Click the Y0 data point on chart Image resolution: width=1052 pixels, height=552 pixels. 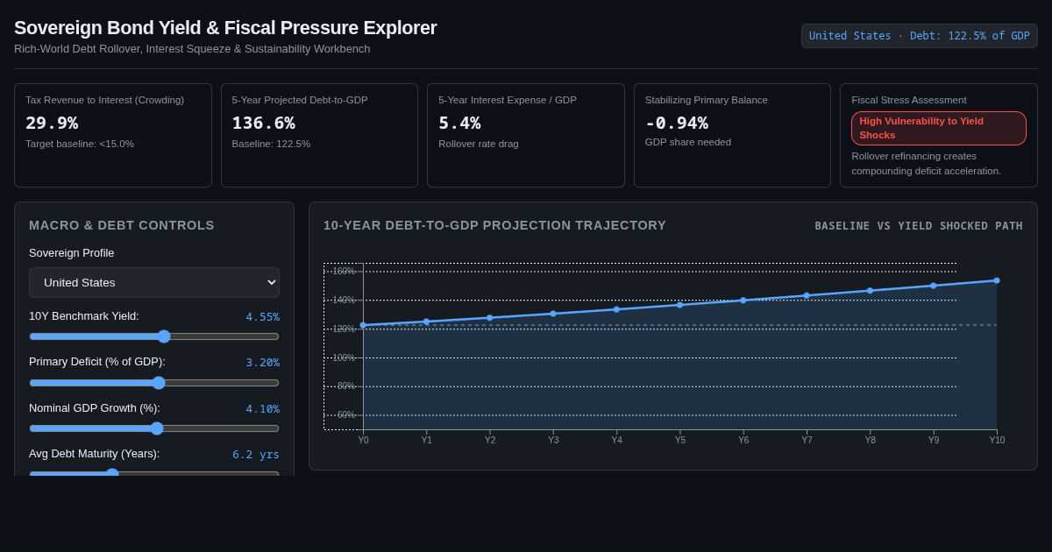(363, 325)
